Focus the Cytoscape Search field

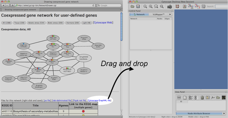click(x=222, y=6)
